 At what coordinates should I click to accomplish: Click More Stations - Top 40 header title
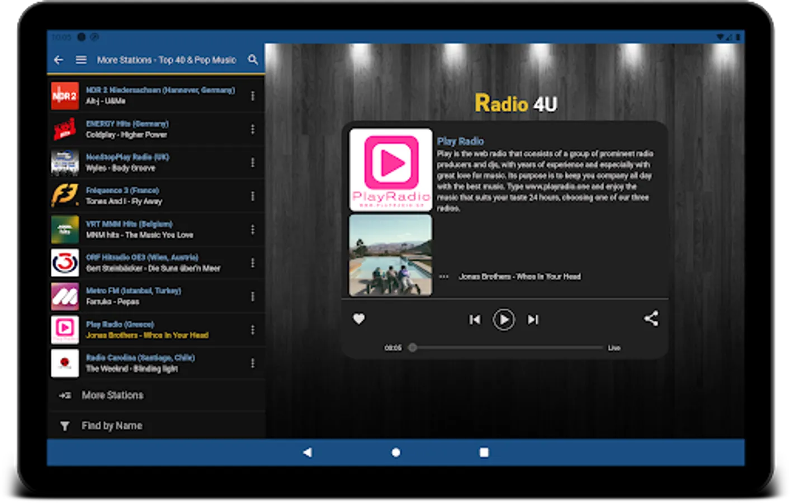[x=167, y=60]
